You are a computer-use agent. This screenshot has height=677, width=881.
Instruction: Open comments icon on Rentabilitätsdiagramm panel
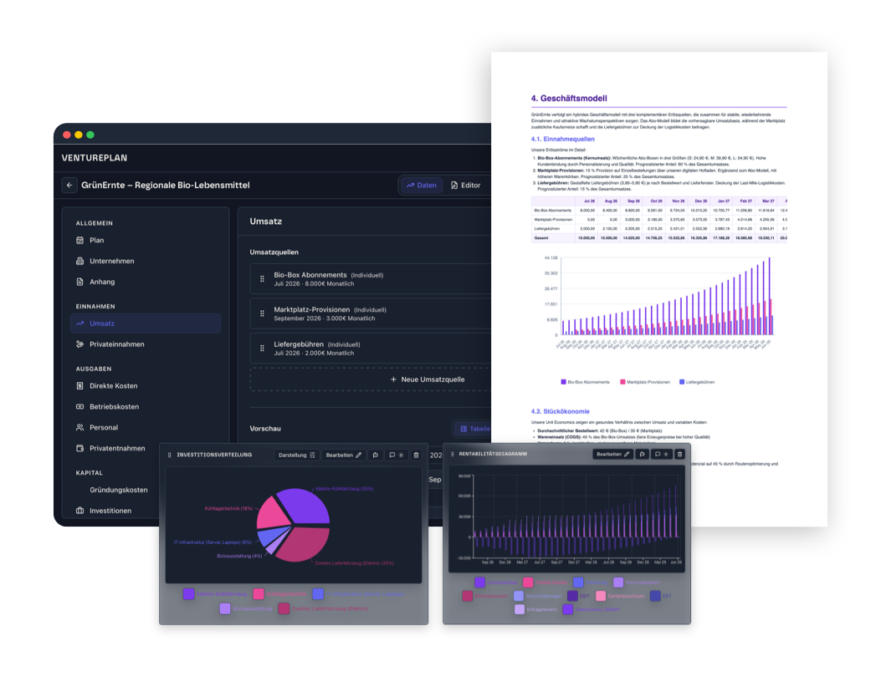[661, 454]
